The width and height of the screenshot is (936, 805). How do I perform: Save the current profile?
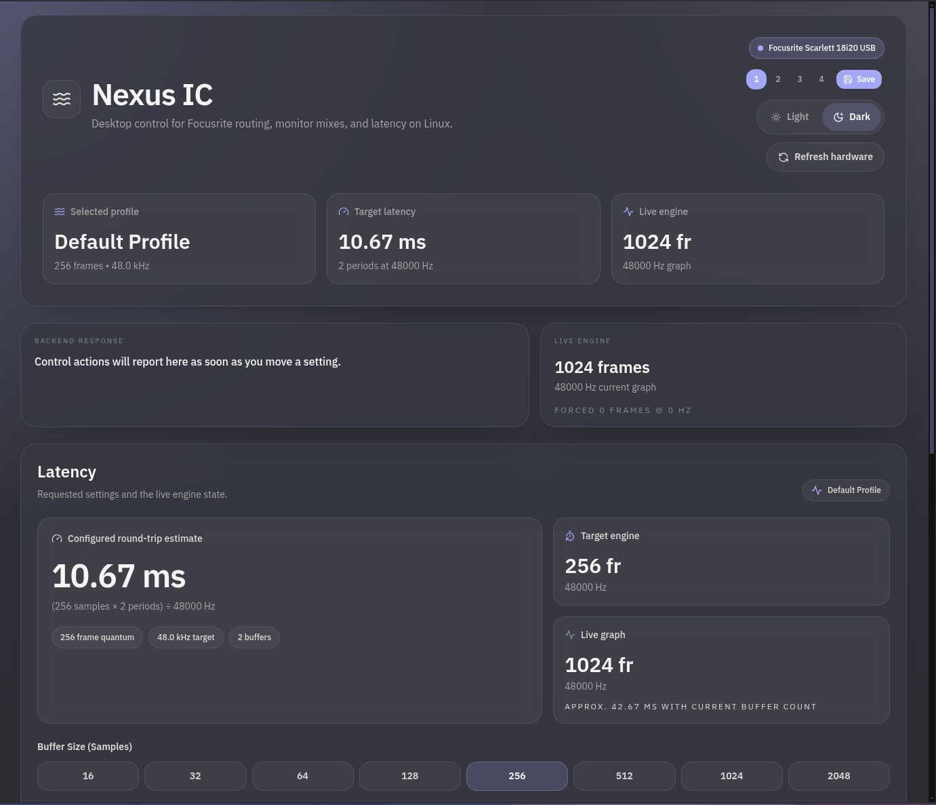[859, 79]
